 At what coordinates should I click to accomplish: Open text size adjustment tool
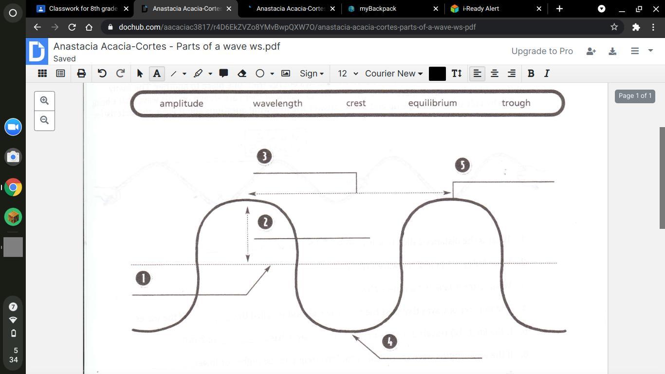click(457, 74)
